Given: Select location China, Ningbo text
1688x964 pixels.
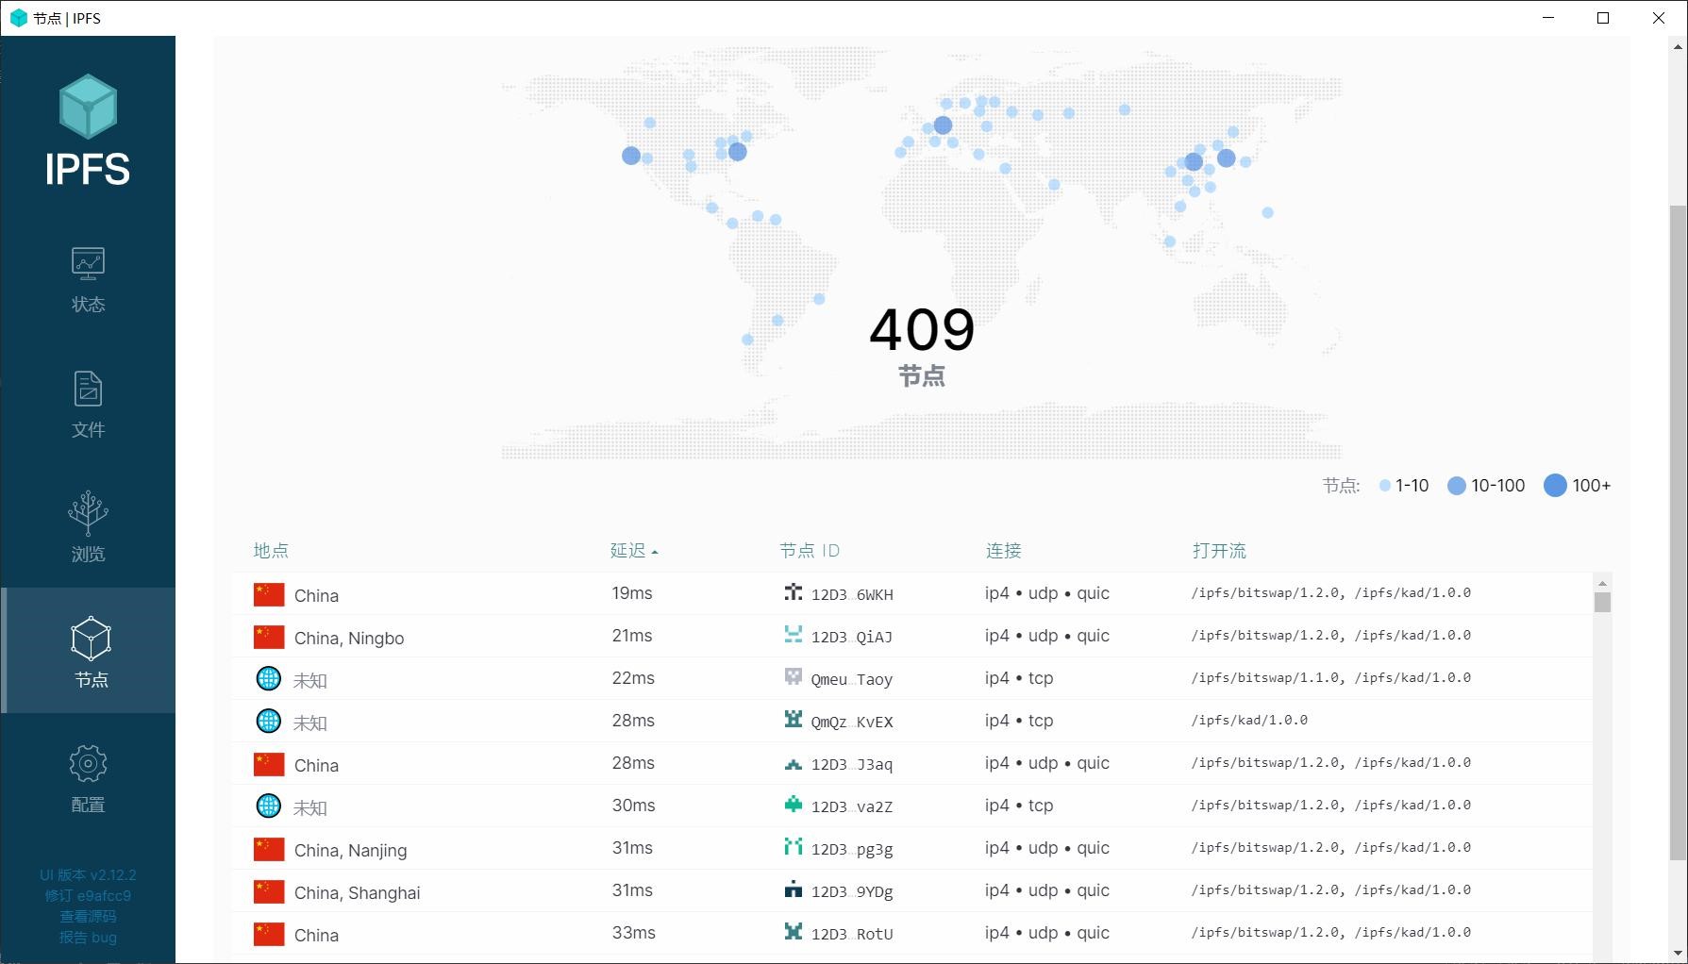Looking at the screenshot, I should tap(349, 639).
